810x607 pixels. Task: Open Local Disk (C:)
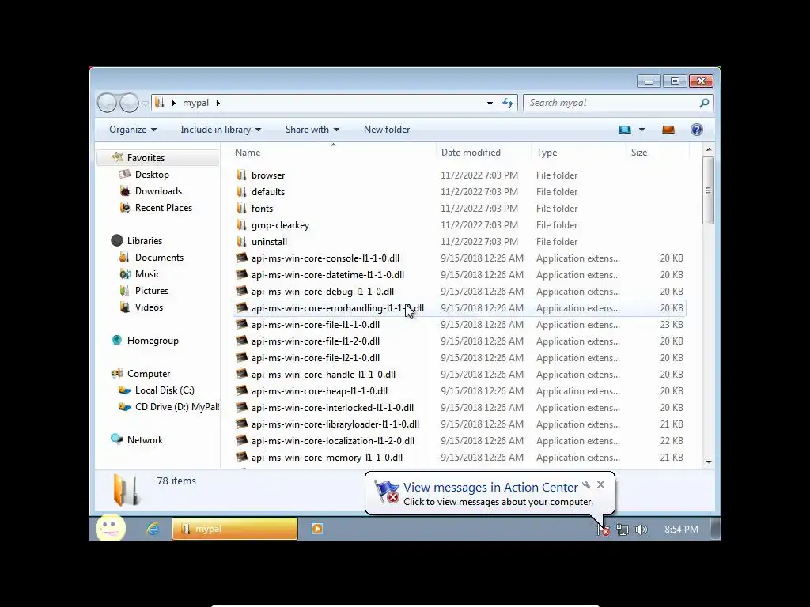pos(165,390)
